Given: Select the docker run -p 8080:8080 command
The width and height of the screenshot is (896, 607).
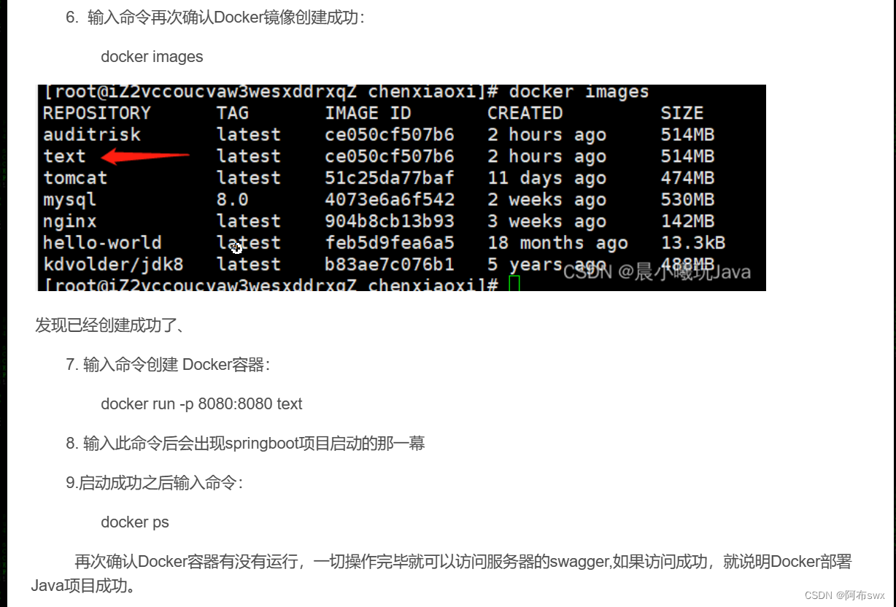Looking at the screenshot, I should click(x=201, y=403).
